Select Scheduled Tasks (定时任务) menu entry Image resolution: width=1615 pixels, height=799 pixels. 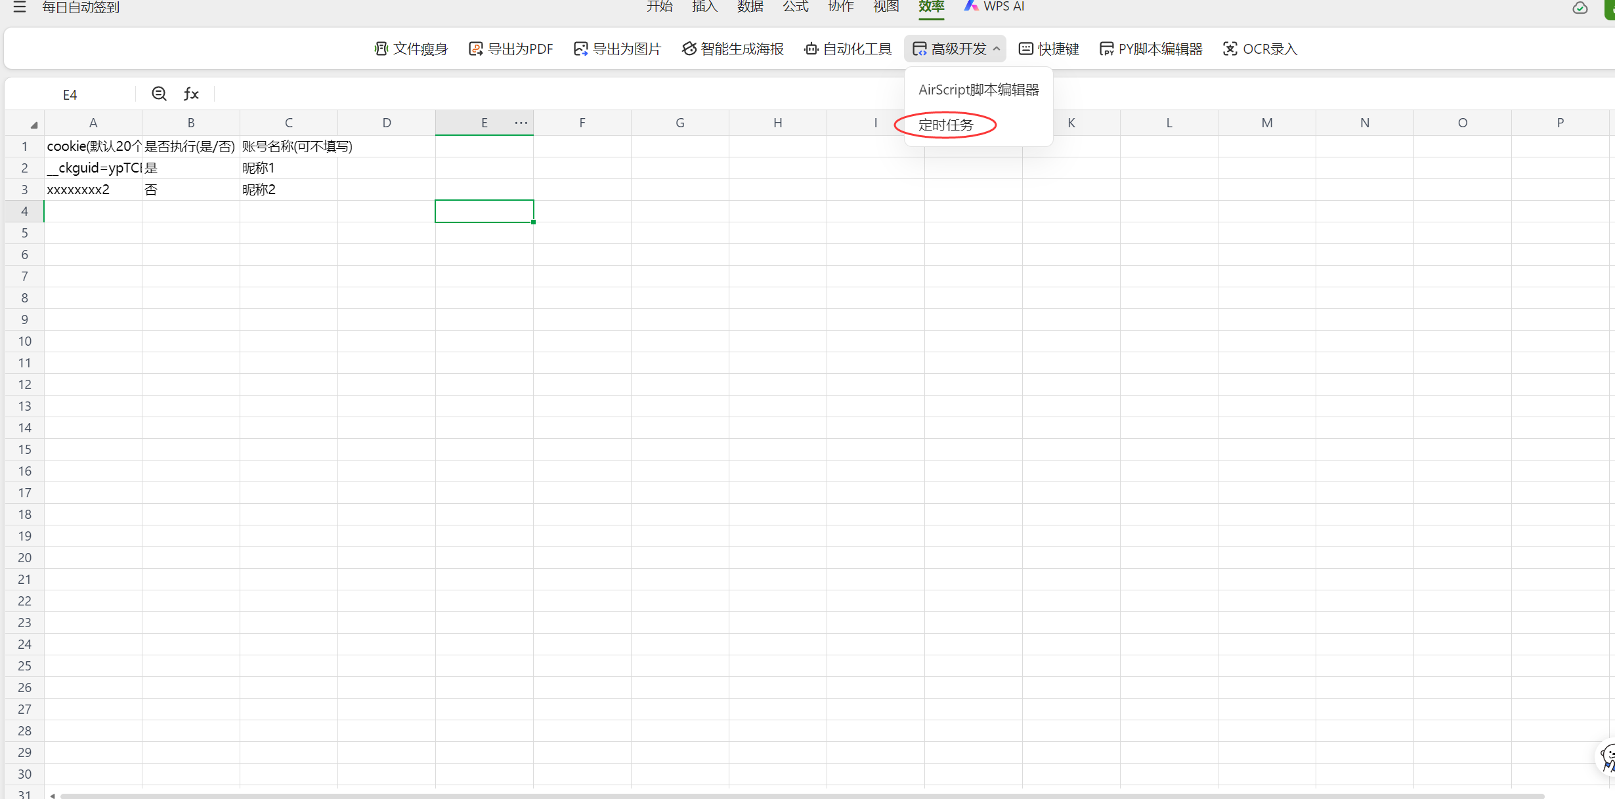point(945,125)
